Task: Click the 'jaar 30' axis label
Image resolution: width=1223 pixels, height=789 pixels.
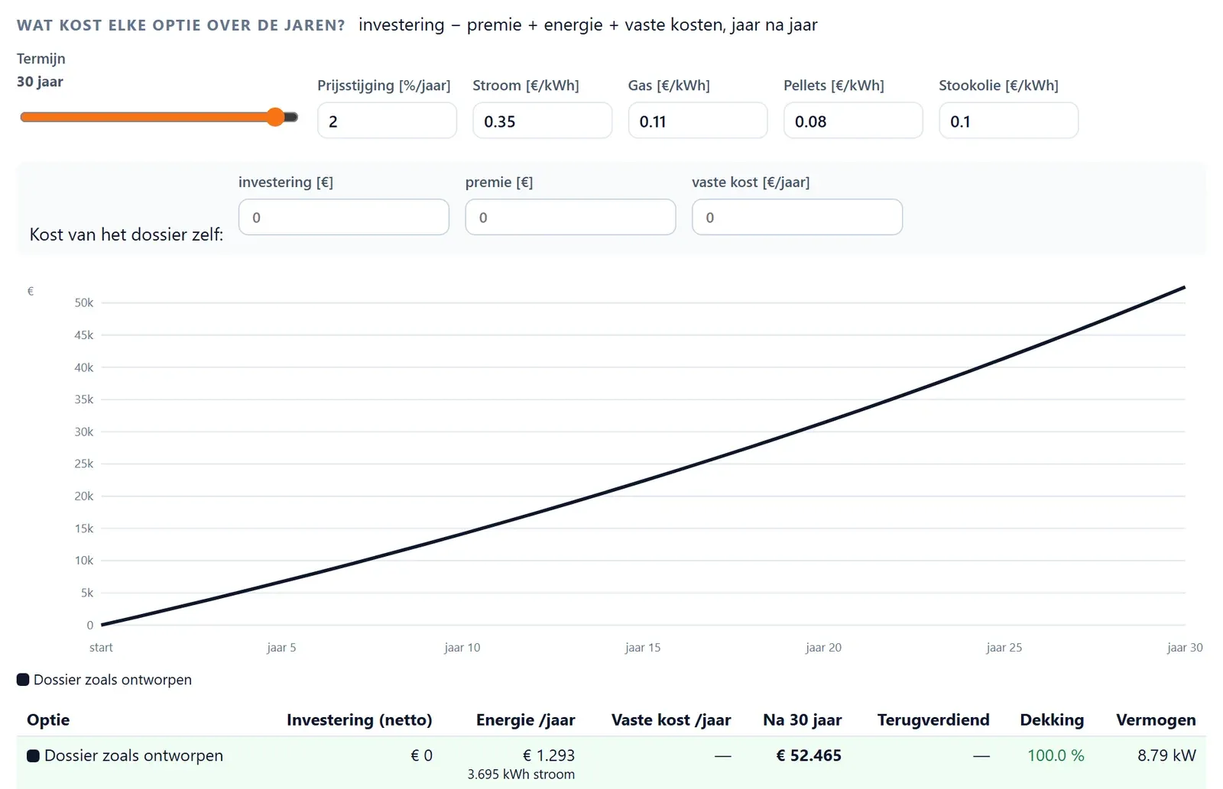Action: point(1185,648)
